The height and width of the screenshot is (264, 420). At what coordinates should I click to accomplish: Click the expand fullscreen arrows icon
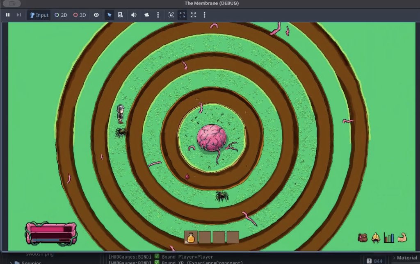point(194,15)
